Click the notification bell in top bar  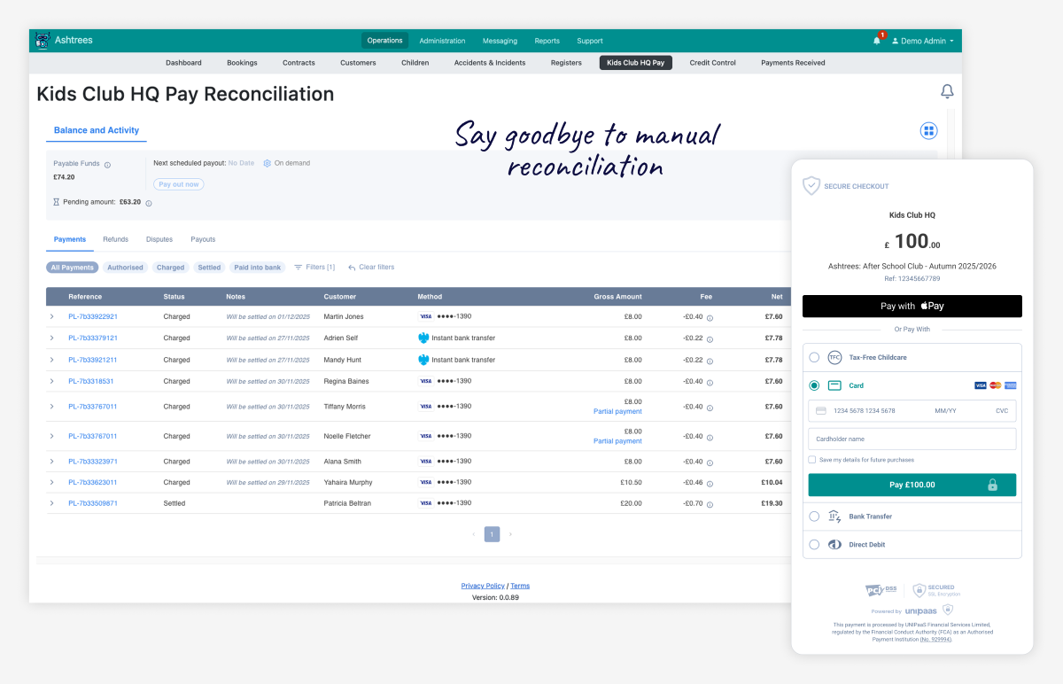click(877, 41)
